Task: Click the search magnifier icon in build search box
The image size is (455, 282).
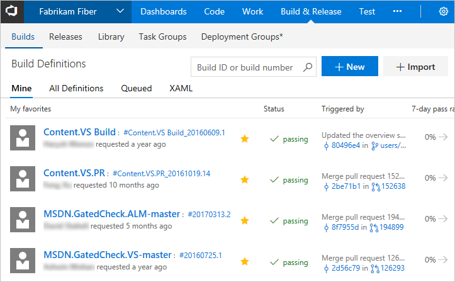Action: click(x=308, y=67)
